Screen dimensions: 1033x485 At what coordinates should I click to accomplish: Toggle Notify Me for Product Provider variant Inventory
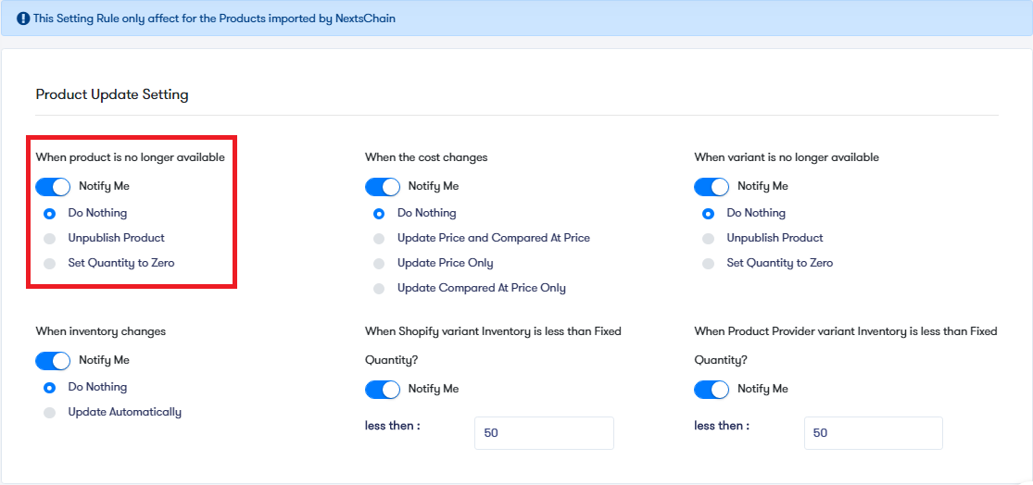[x=712, y=390]
